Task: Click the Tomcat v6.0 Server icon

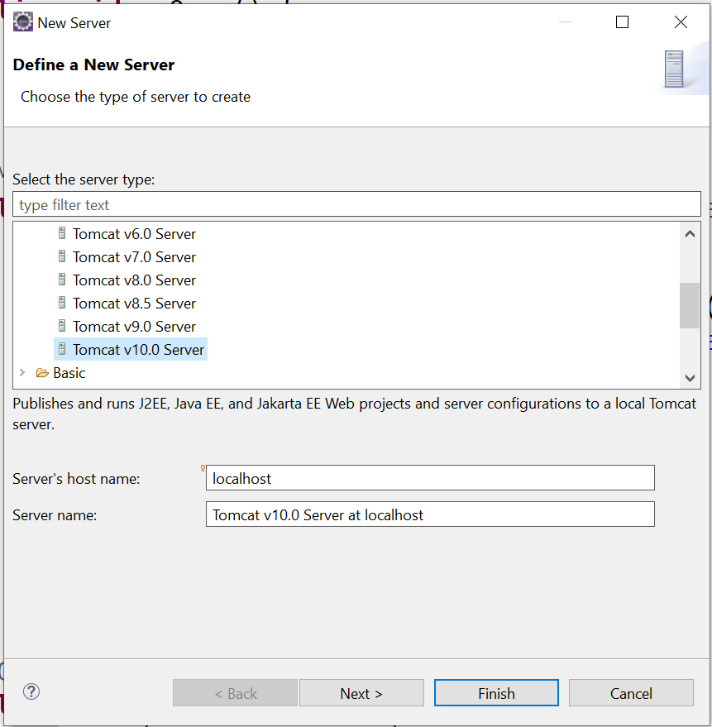Action: point(62,233)
